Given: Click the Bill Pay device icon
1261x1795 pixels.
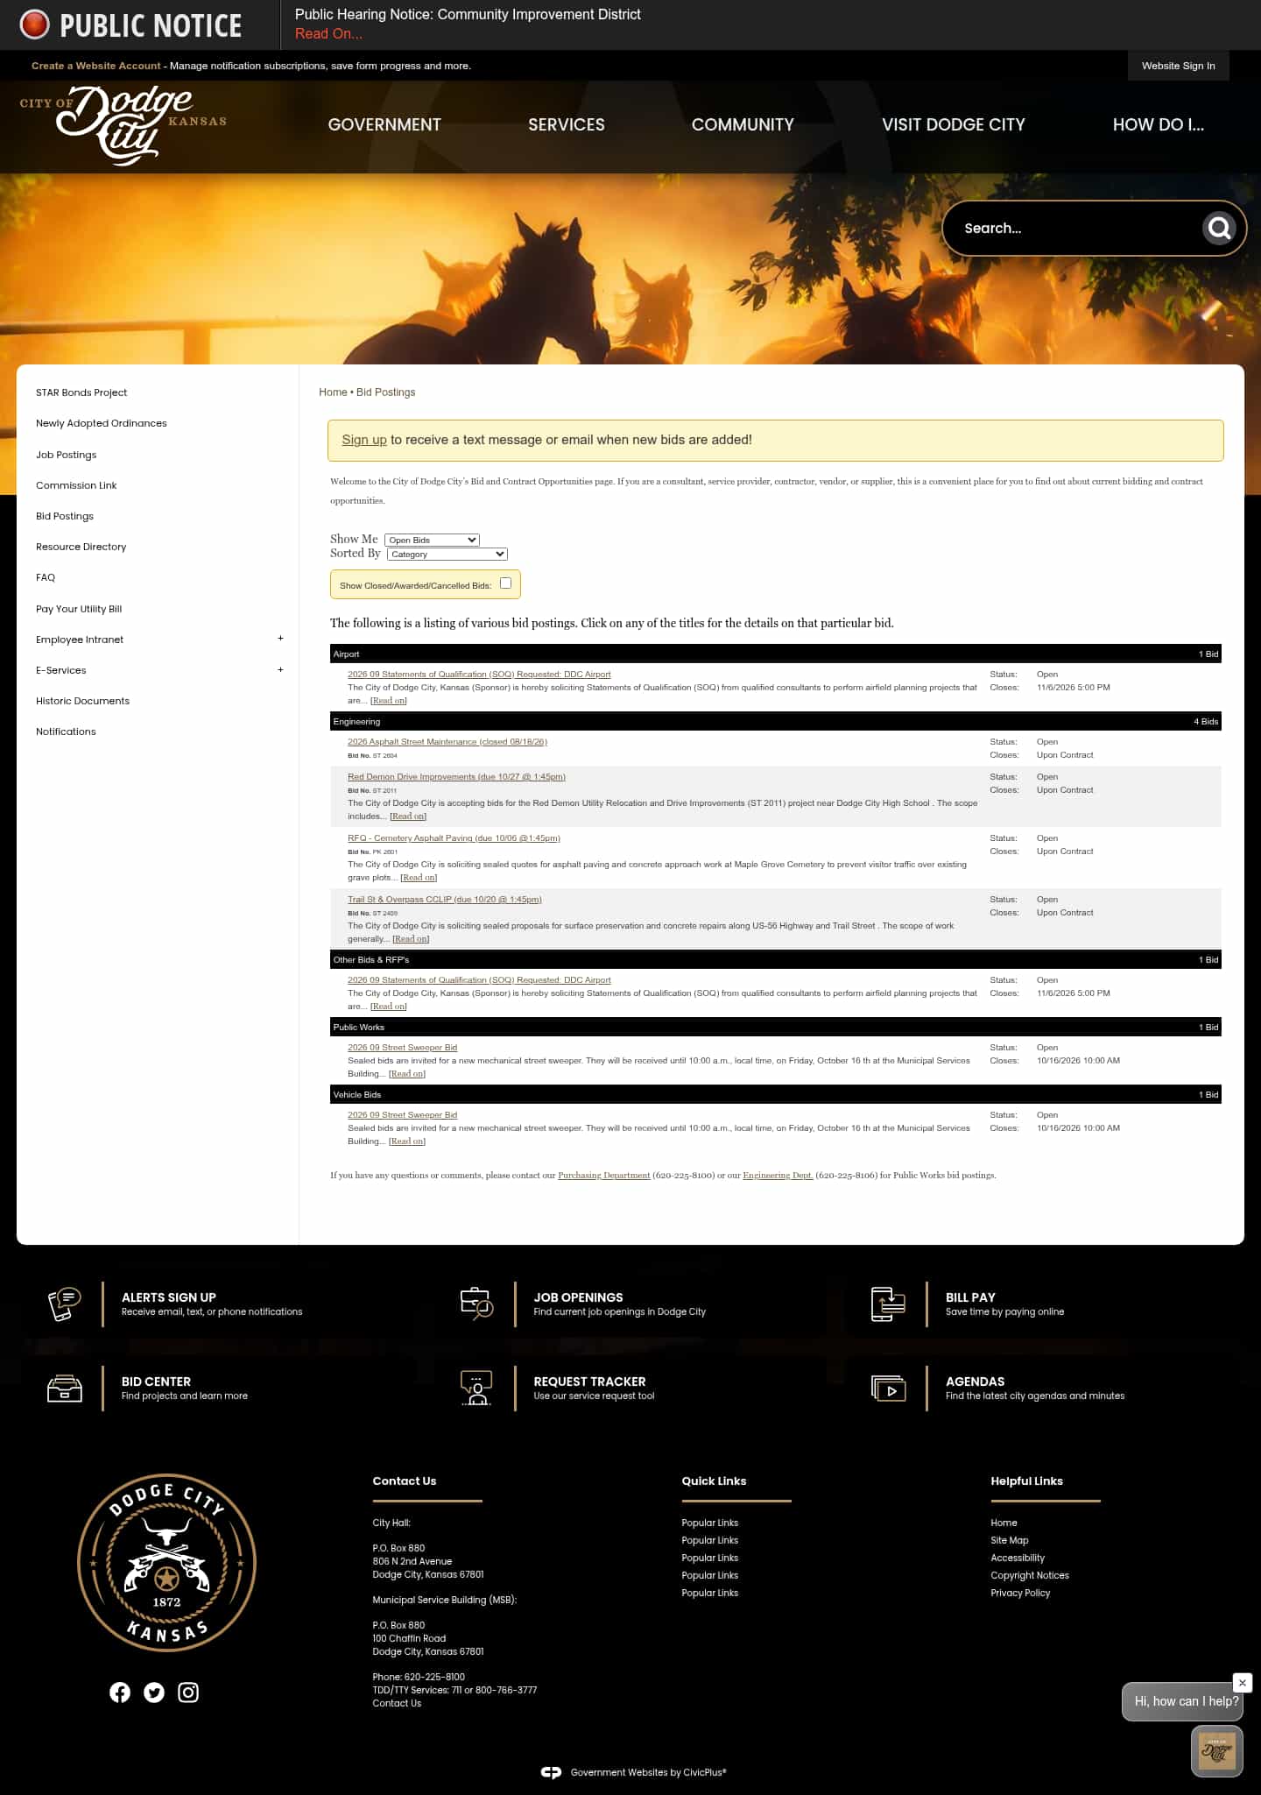Looking at the screenshot, I should 888,1304.
